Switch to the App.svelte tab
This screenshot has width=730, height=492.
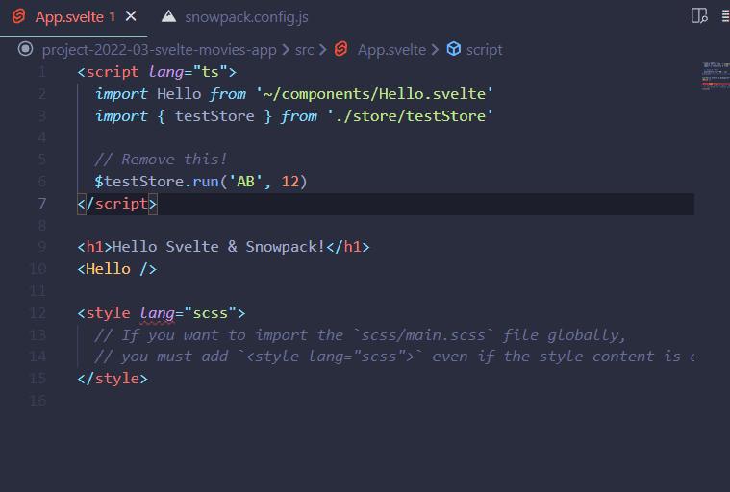click(70, 17)
